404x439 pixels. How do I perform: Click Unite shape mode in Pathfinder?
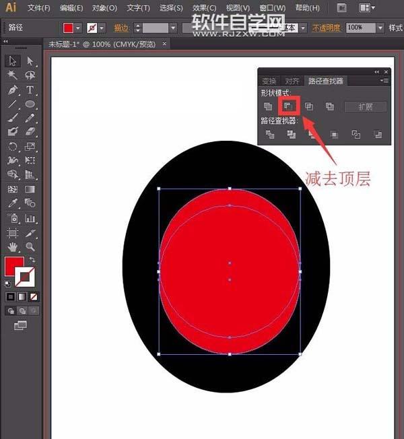tap(268, 106)
